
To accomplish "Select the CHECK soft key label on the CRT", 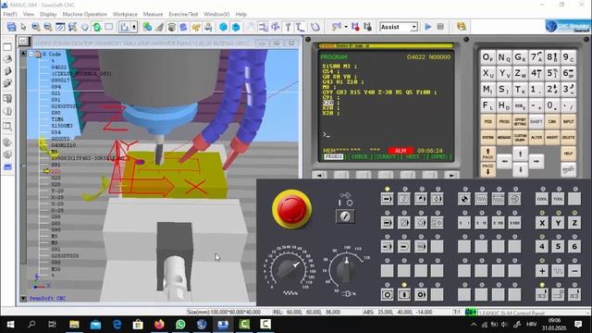I will tap(360, 156).
